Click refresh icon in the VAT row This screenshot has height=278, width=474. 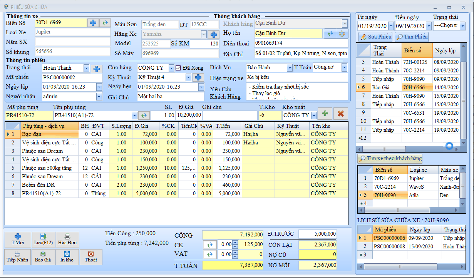click(x=209, y=254)
